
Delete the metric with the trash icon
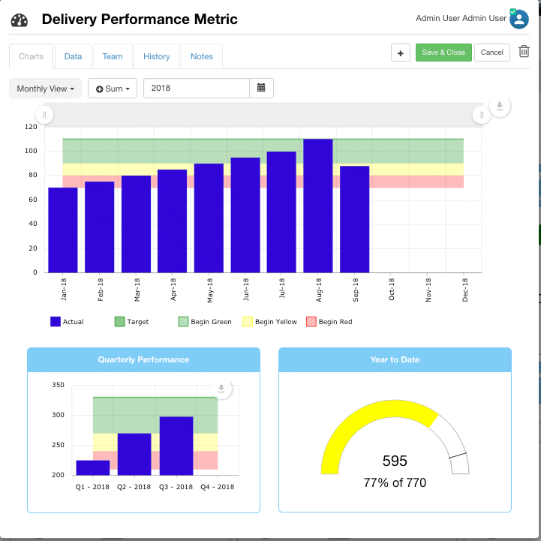(x=524, y=52)
